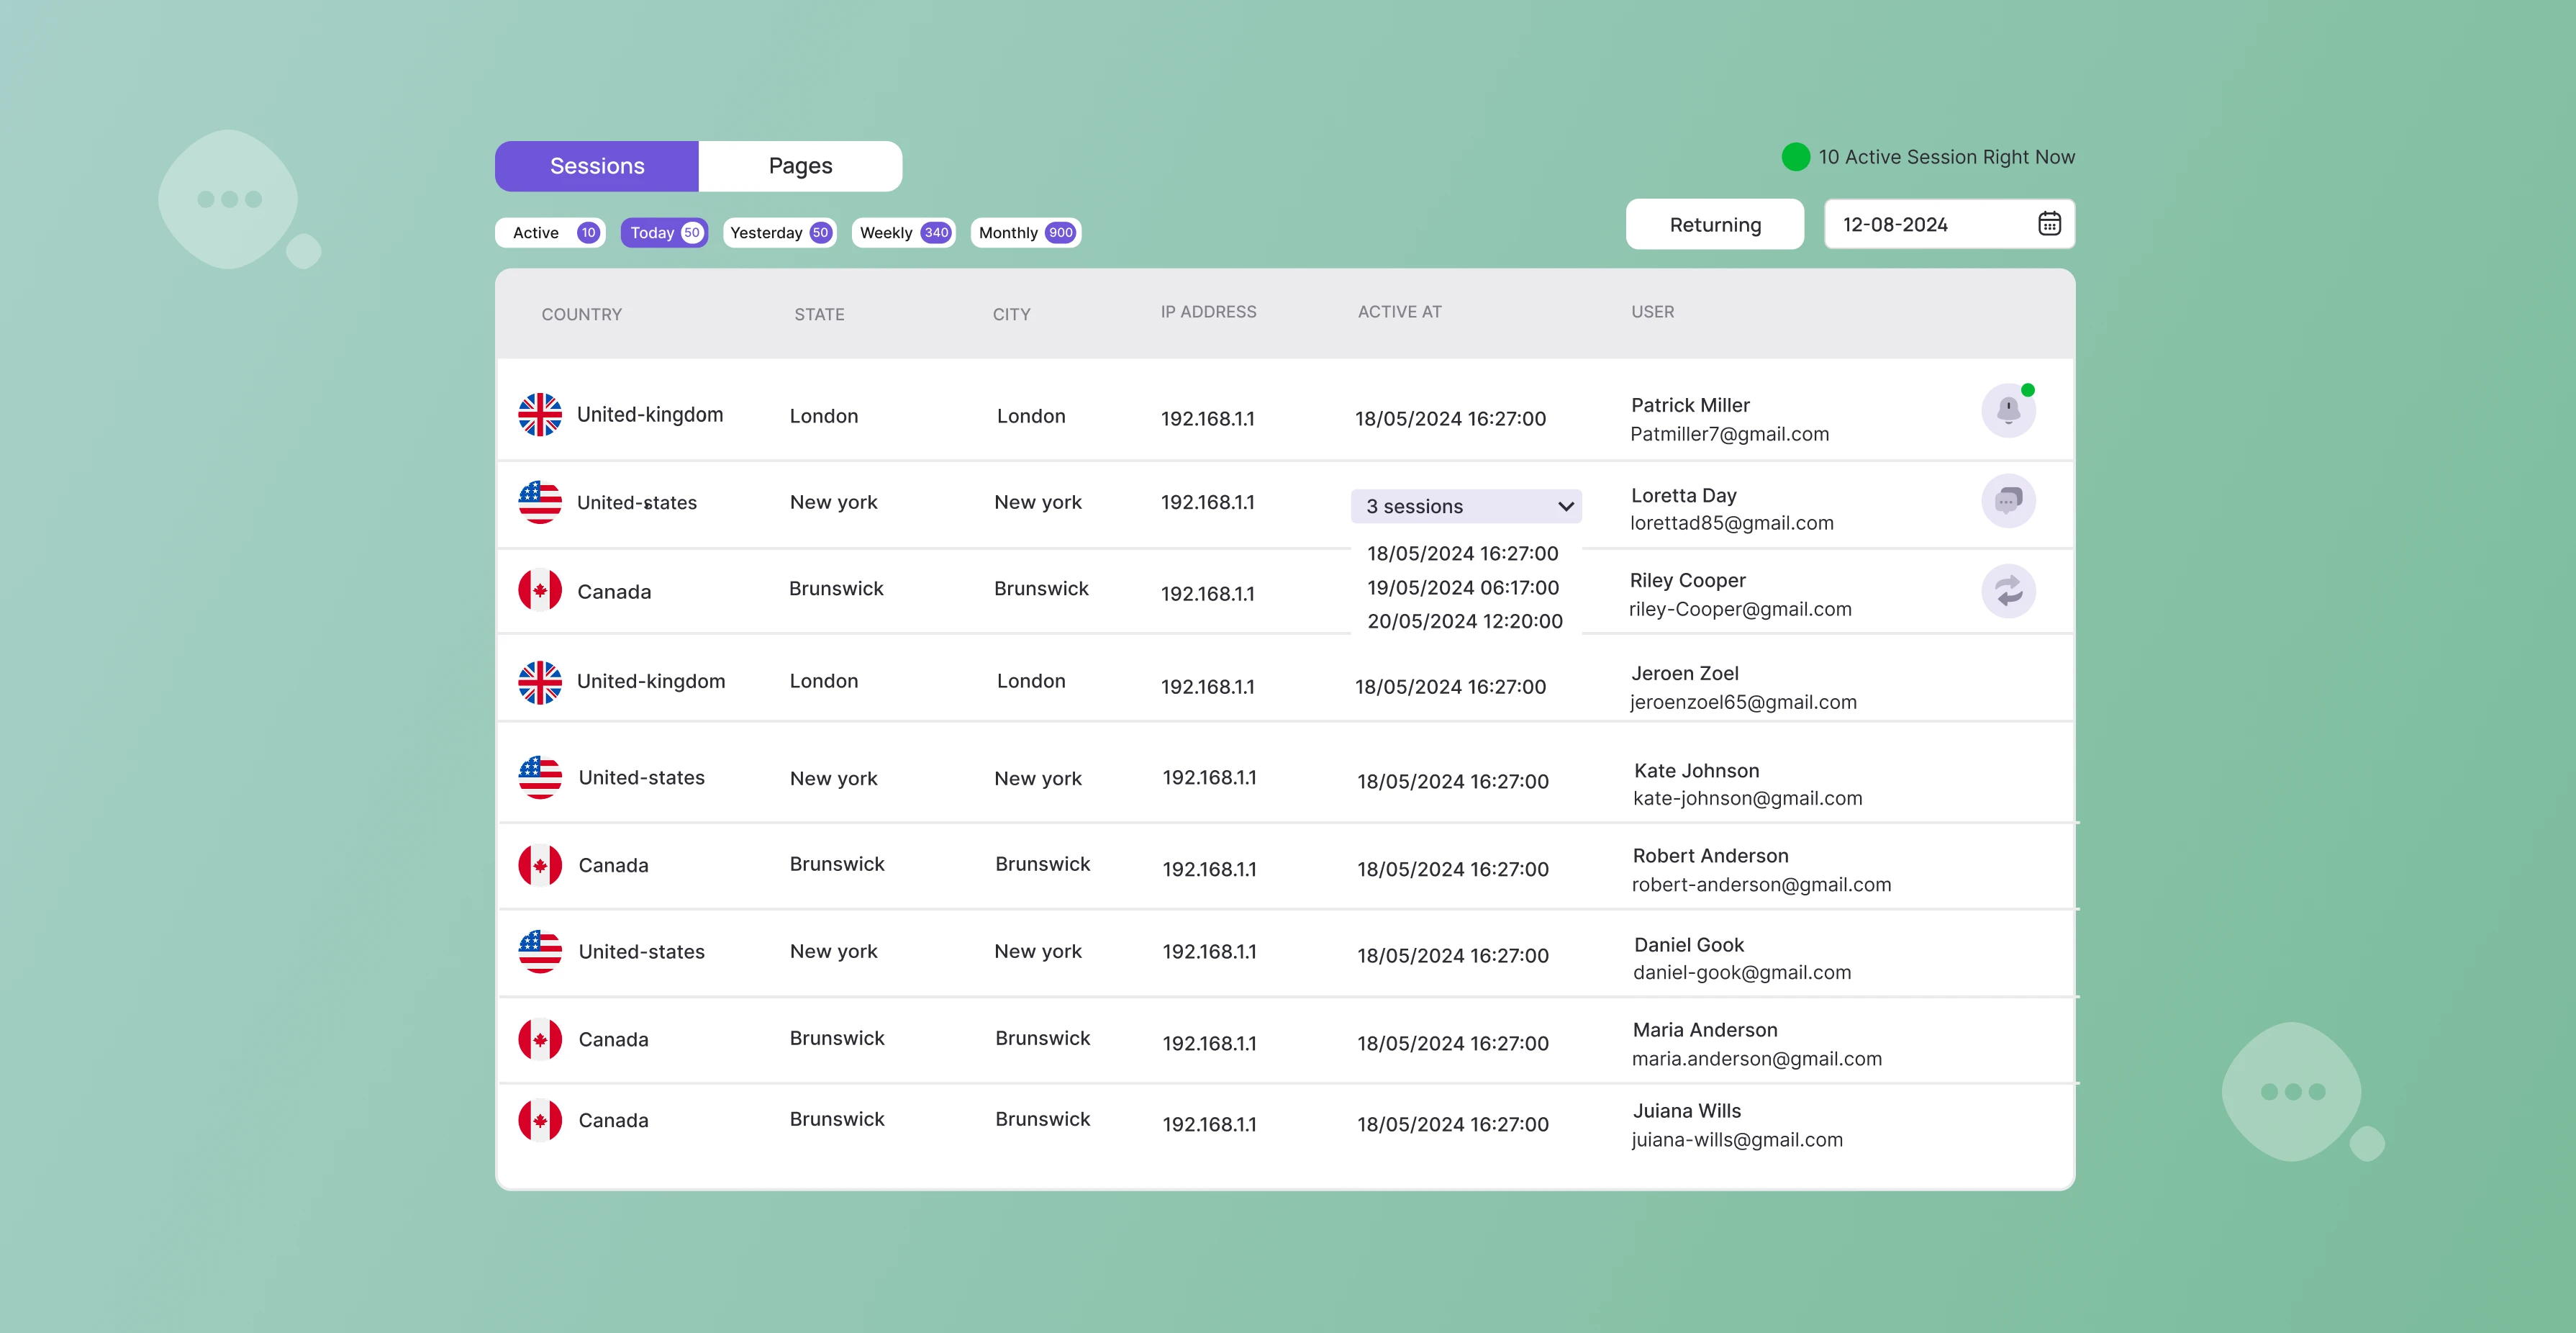The width and height of the screenshot is (2576, 1333).
Task: Click the returning-user sync icon for Riley Cooper
Action: pos(2009,591)
